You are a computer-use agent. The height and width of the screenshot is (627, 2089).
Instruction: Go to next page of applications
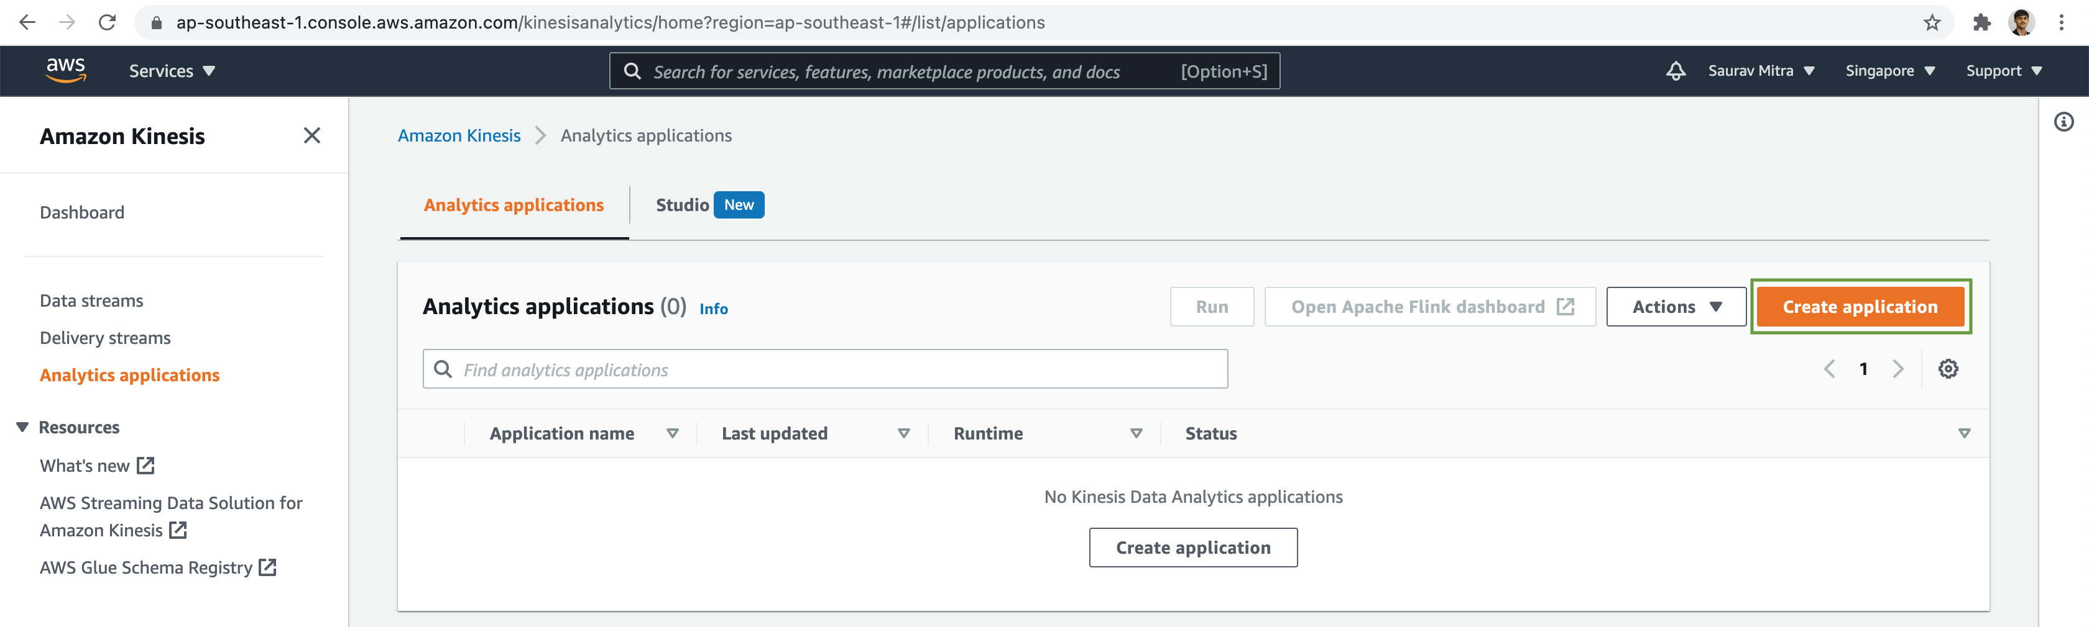click(1898, 369)
